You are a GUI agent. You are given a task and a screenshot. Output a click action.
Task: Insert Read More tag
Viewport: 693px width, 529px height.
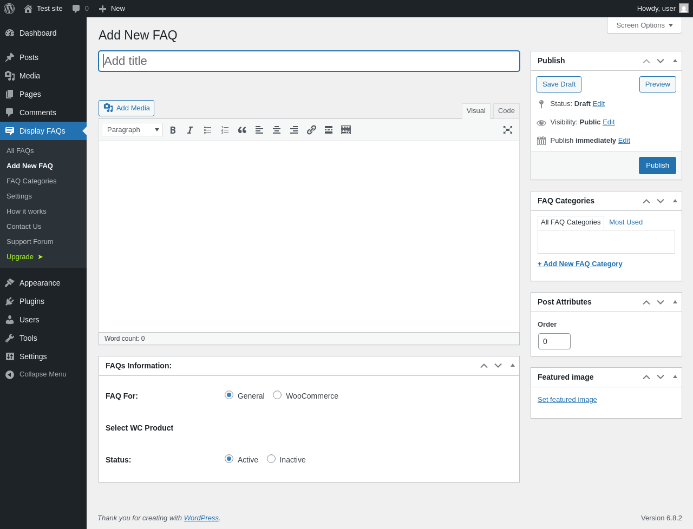click(x=329, y=130)
